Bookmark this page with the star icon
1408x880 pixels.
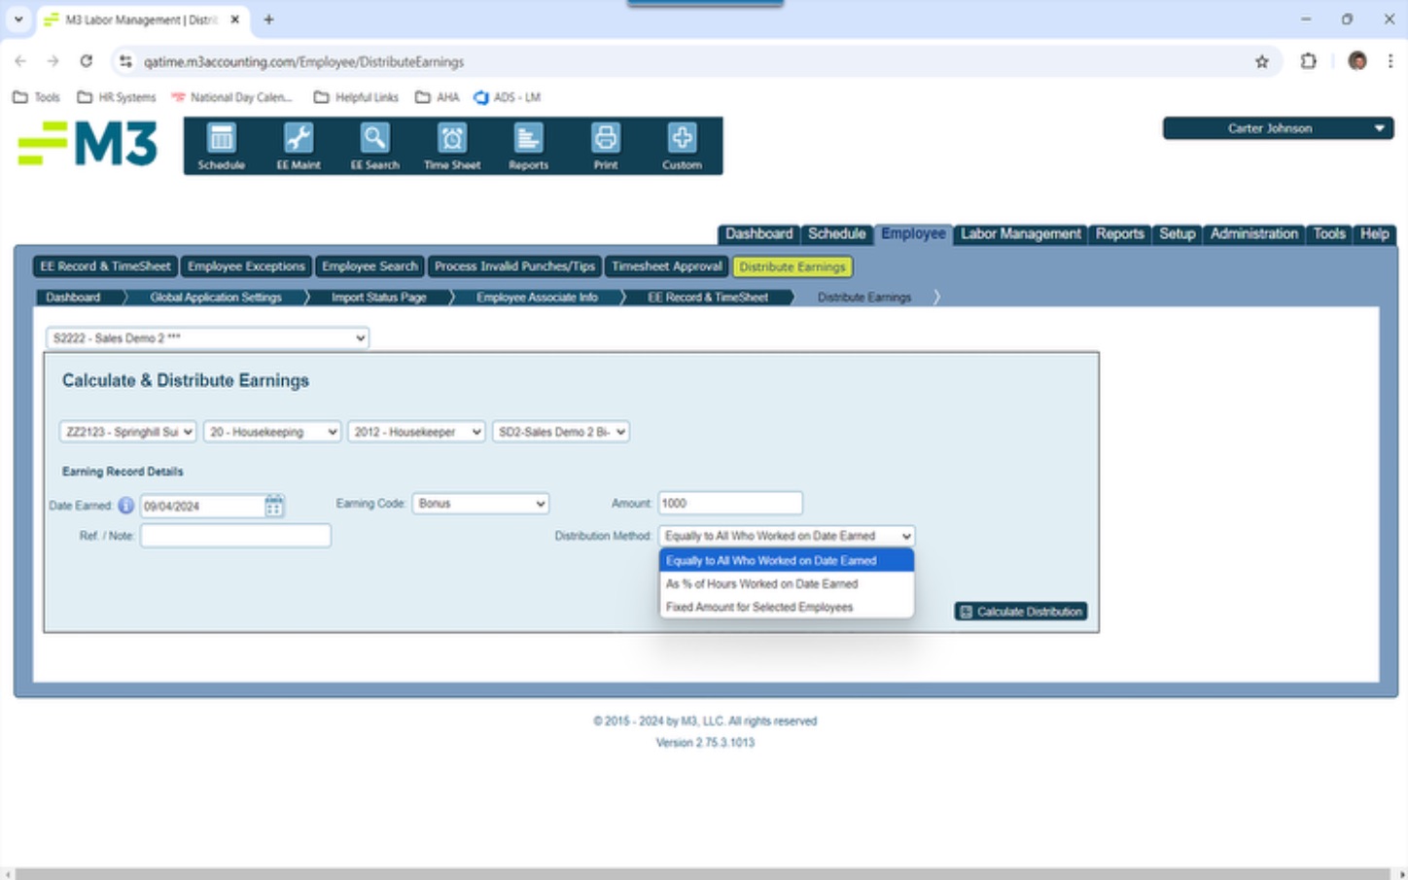point(1262,61)
